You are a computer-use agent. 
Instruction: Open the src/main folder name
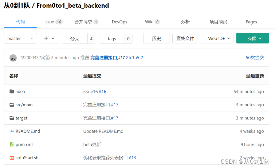coord(24,105)
